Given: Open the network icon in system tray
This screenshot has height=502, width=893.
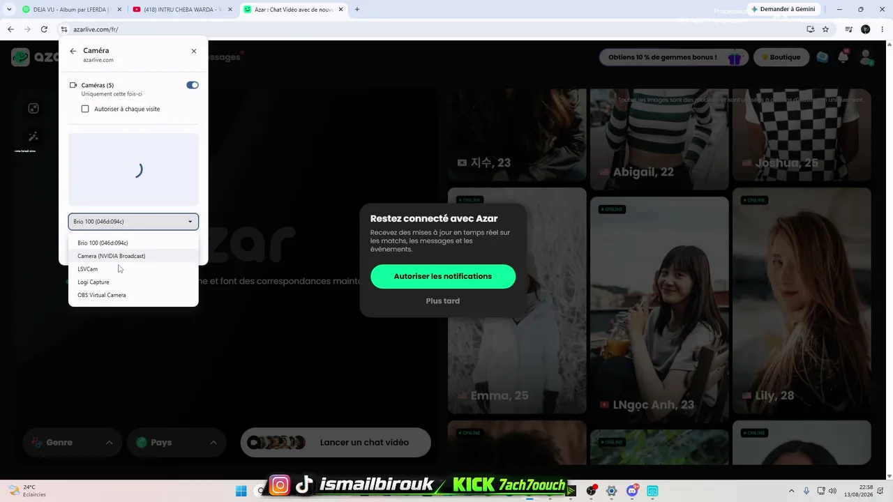Looking at the screenshot, I should pos(821,491).
